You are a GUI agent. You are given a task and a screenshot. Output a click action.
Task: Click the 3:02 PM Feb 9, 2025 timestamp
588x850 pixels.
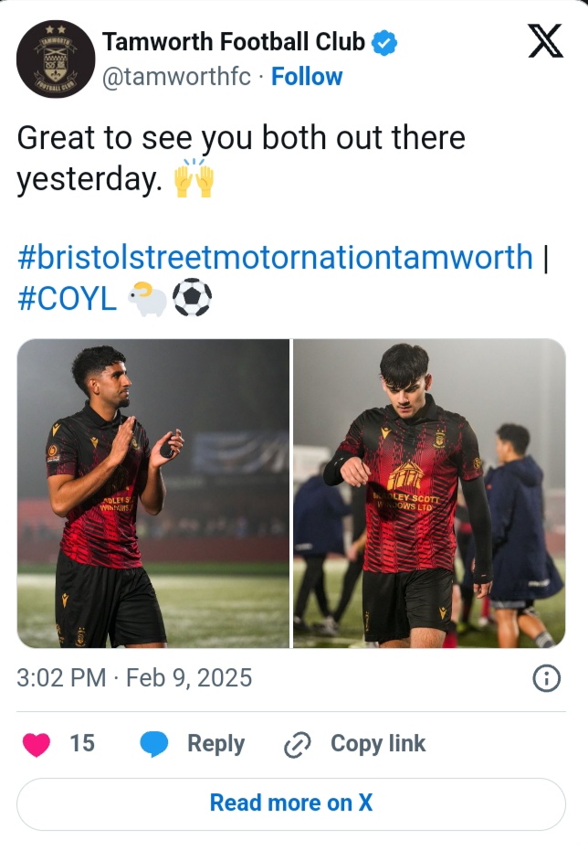click(x=134, y=678)
